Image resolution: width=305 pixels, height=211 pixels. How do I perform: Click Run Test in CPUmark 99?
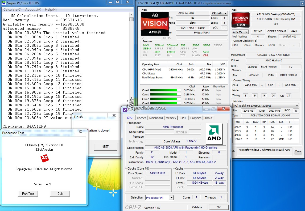[x=28, y=194]
